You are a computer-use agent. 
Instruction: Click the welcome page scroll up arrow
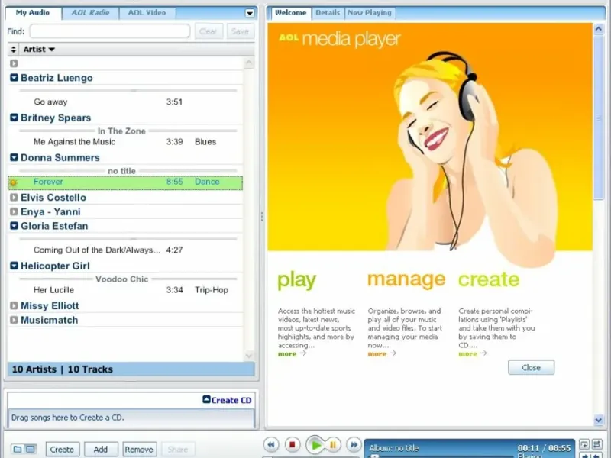coord(599,28)
